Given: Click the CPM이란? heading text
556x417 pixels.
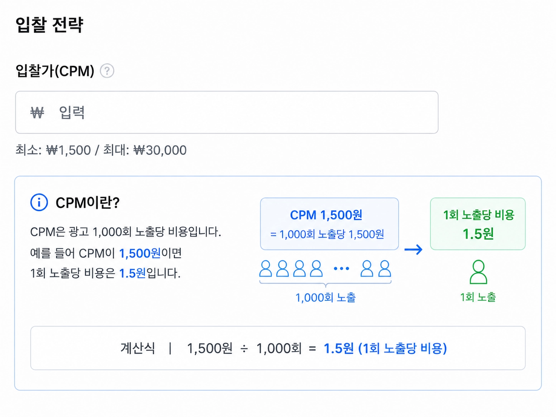Looking at the screenshot, I should 88,202.
